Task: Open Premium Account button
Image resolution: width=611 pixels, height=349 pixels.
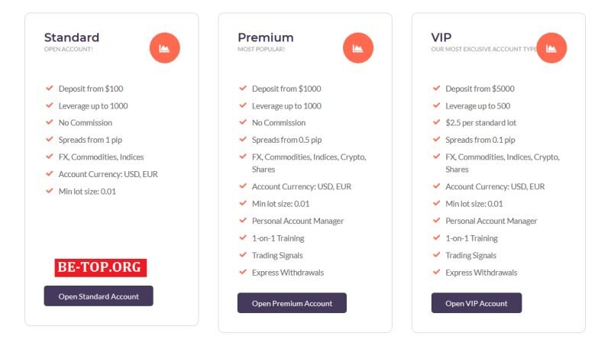Action: pos(292,303)
